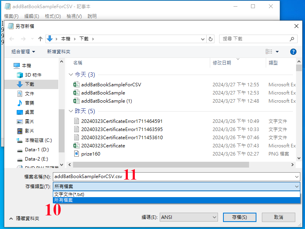This screenshot has width=305, height=229.
Task: Open 影片 folder in sidebar
Action: [26, 131]
